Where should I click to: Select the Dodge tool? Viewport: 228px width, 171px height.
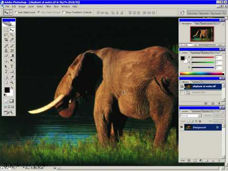12,60
